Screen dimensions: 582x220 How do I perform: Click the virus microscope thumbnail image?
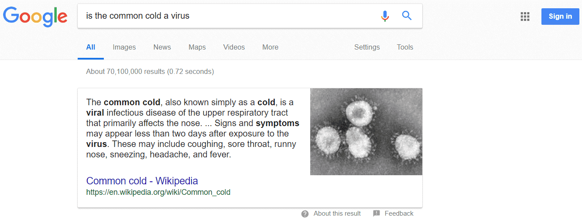(x=366, y=131)
